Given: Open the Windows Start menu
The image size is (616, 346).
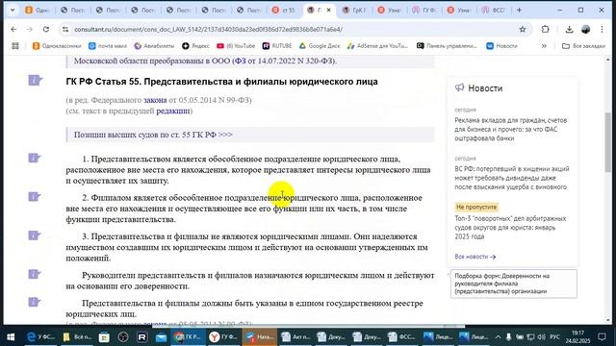Looking at the screenshot, I should (x=11, y=336).
